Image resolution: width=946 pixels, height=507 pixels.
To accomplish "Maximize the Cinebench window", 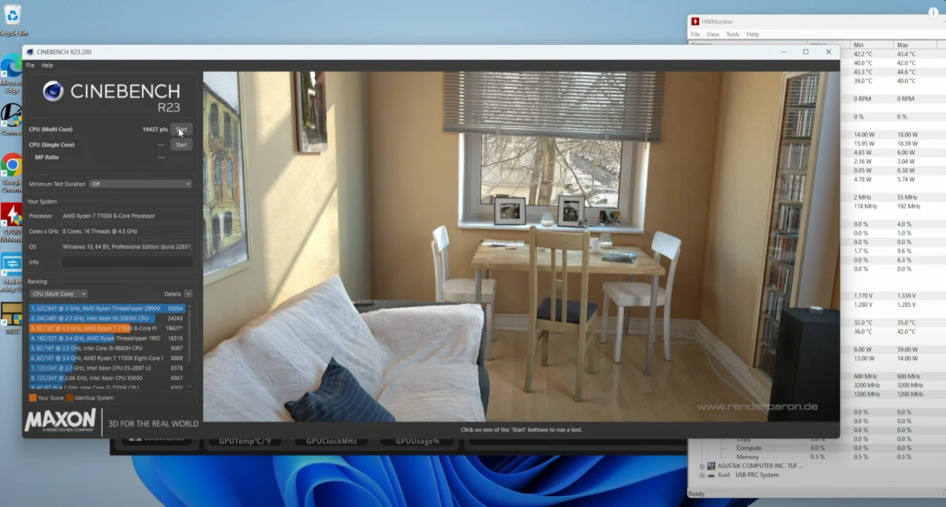I will tap(806, 52).
